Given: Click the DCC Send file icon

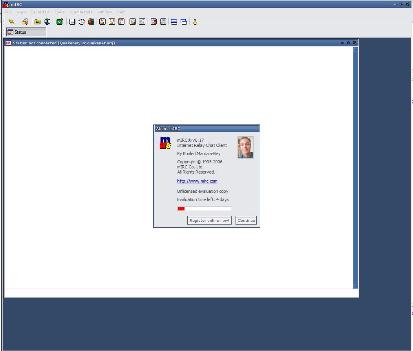Looking at the screenshot, I should coord(102,22).
